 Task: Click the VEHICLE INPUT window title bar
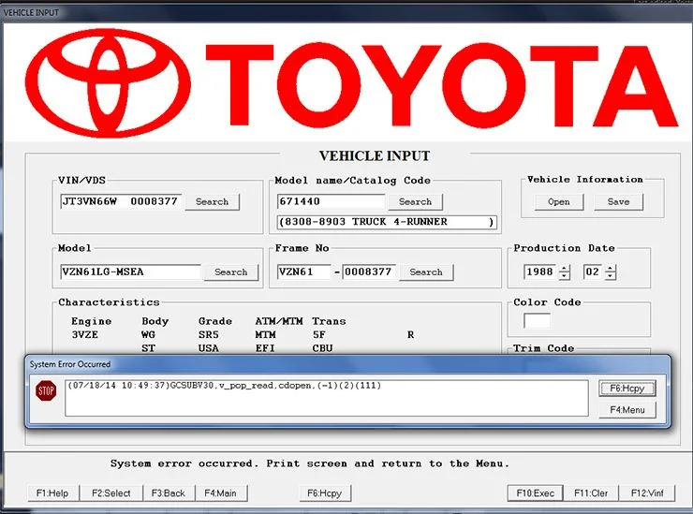pyautogui.click(x=346, y=13)
